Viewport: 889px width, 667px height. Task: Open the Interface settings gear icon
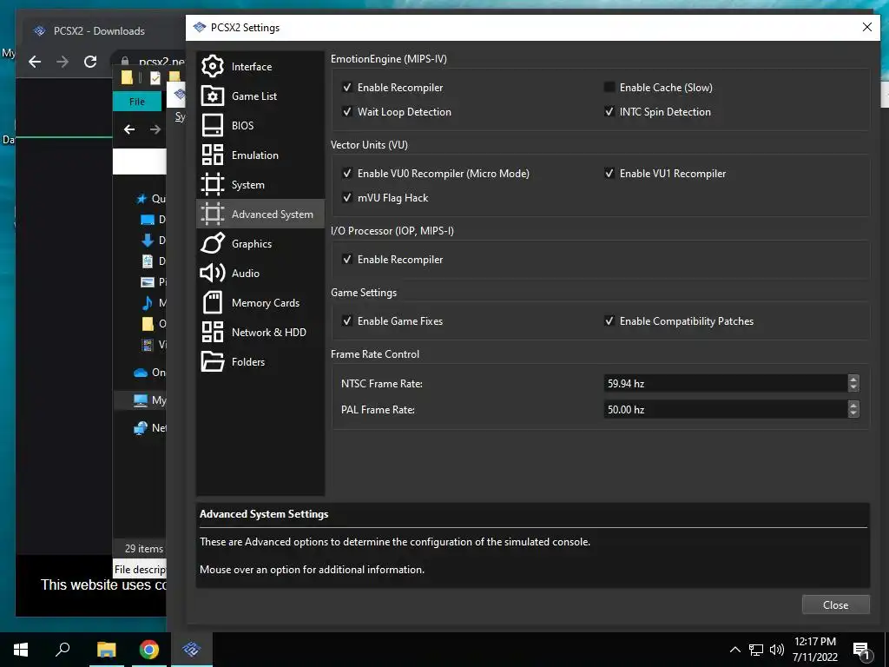[x=213, y=66]
